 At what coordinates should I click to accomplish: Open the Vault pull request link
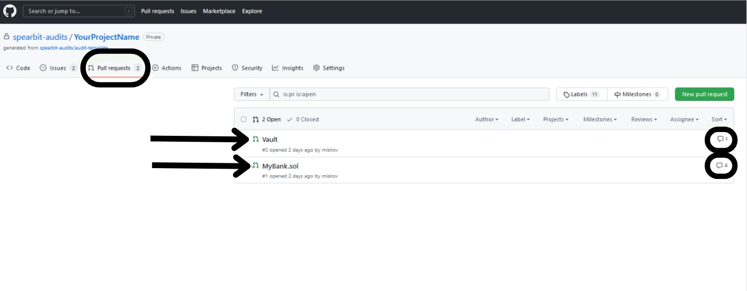pyautogui.click(x=270, y=140)
